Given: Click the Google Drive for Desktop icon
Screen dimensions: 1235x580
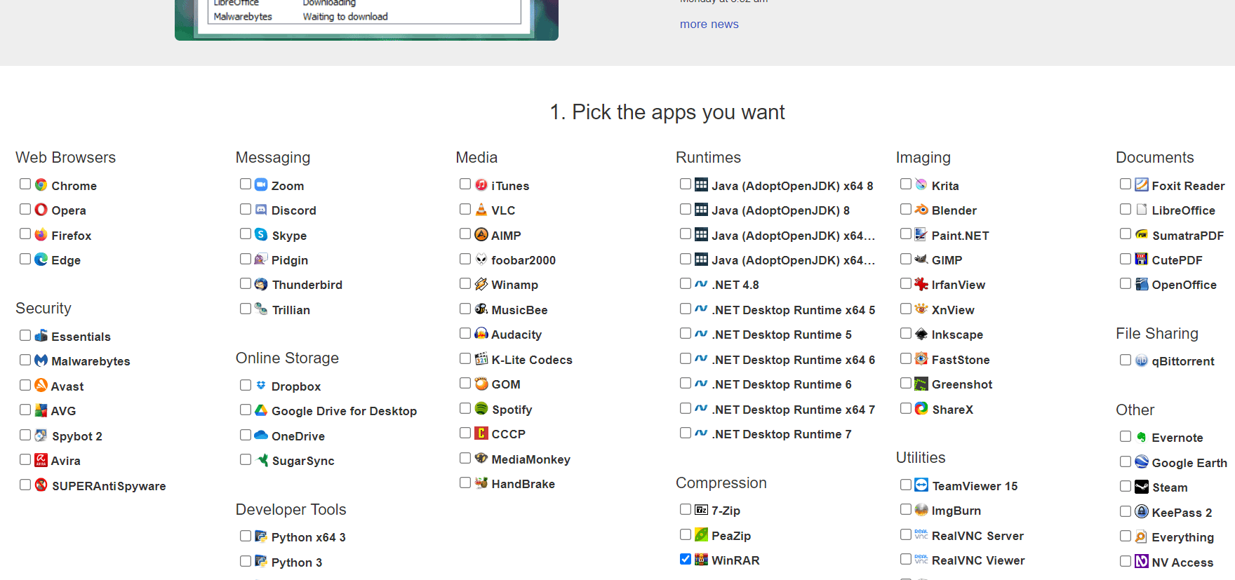Looking at the screenshot, I should coord(261,410).
